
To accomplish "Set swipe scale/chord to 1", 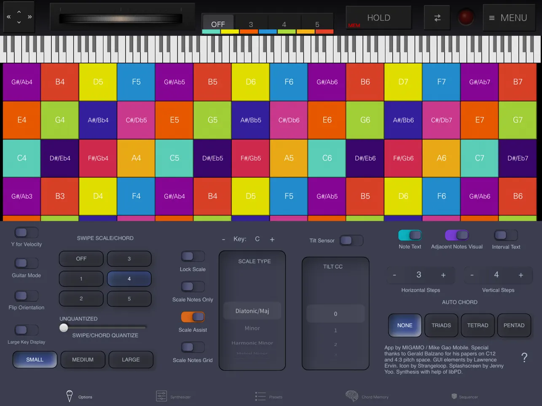I will tap(81, 279).
